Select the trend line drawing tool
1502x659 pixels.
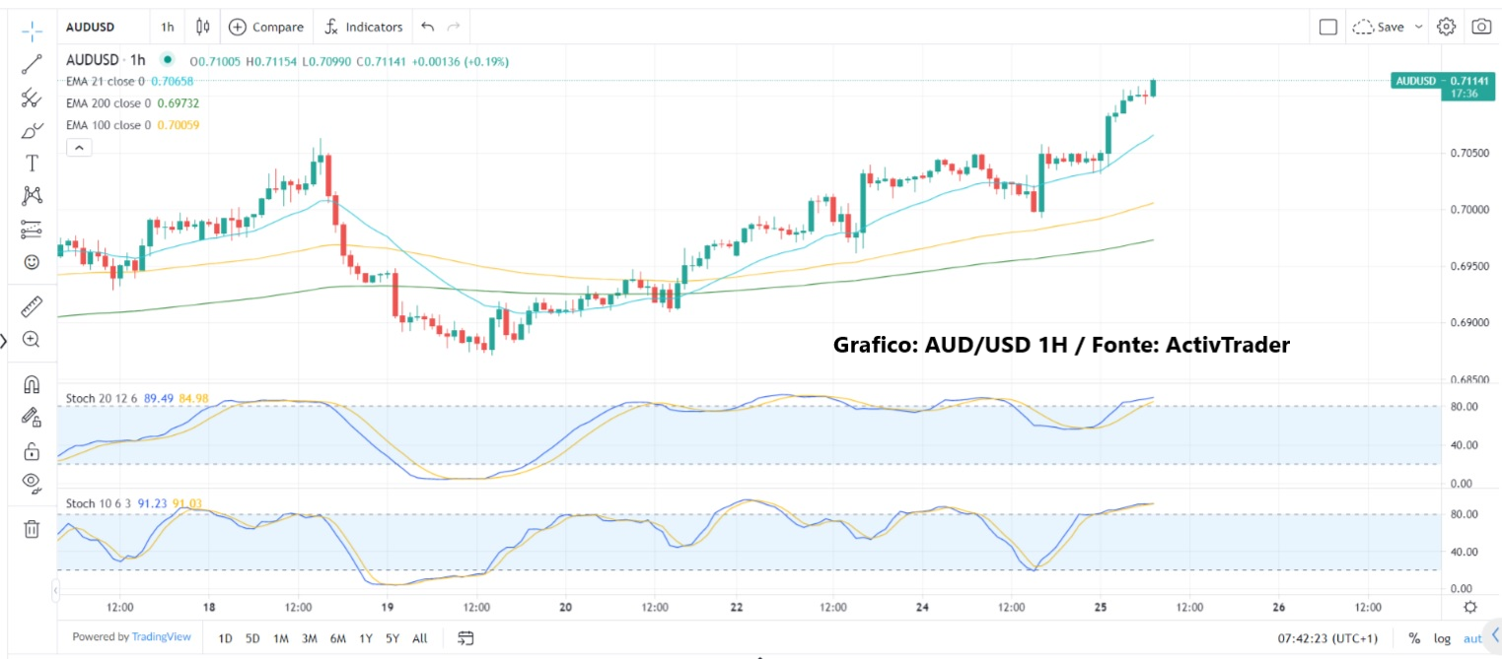[32, 64]
